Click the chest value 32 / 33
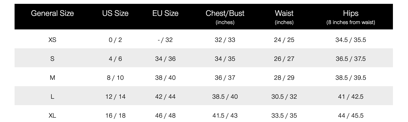The width and height of the screenshot is (408, 122). coord(225,40)
